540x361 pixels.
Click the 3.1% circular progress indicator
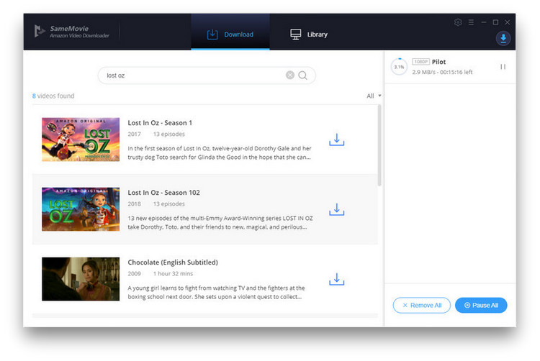pos(398,67)
